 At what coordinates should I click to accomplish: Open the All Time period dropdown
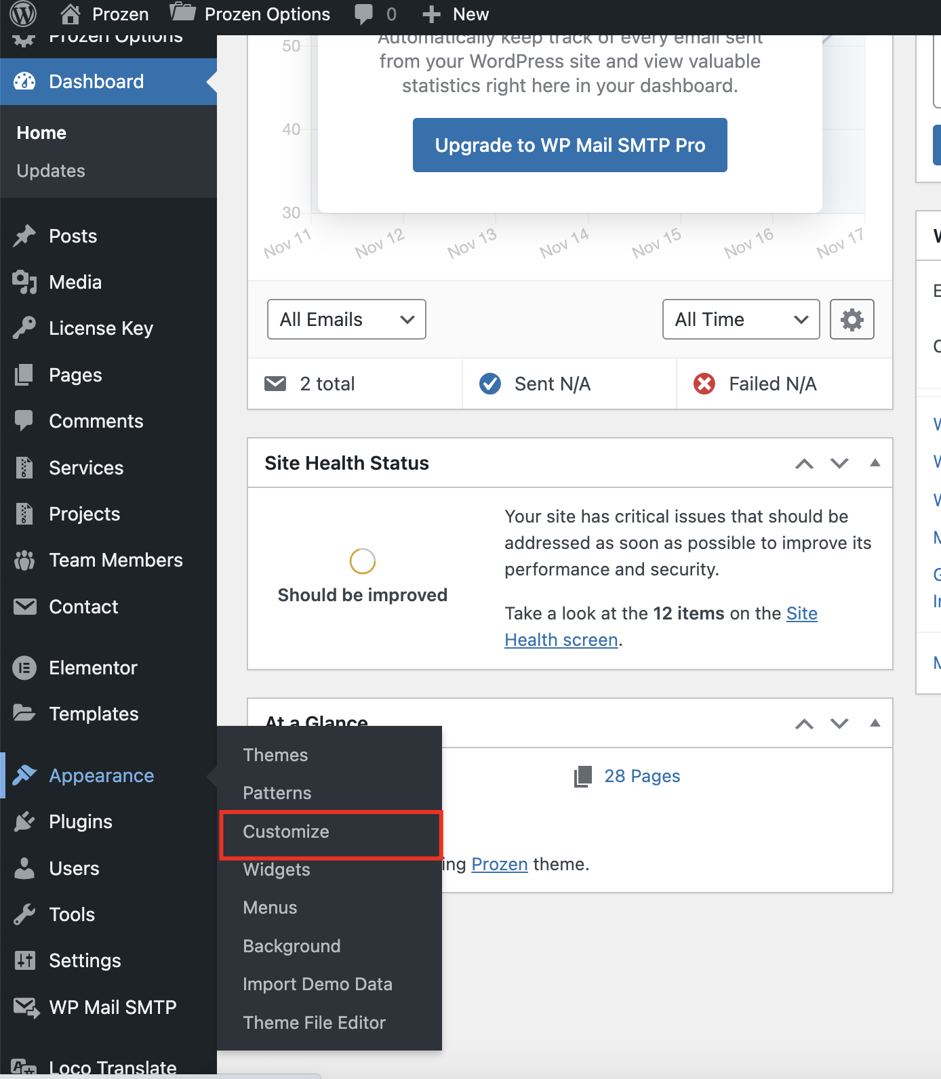pos(740,319)
